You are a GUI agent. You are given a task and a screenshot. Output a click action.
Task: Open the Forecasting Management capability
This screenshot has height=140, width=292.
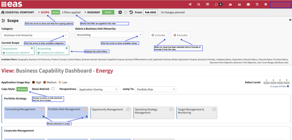pos(25,112)
